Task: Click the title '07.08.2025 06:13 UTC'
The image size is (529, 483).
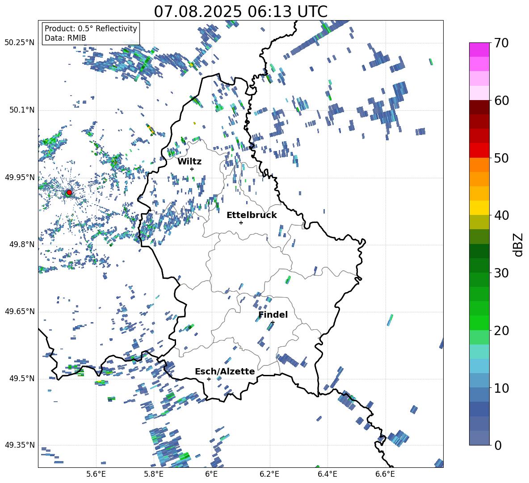Action: pos(240,12)
